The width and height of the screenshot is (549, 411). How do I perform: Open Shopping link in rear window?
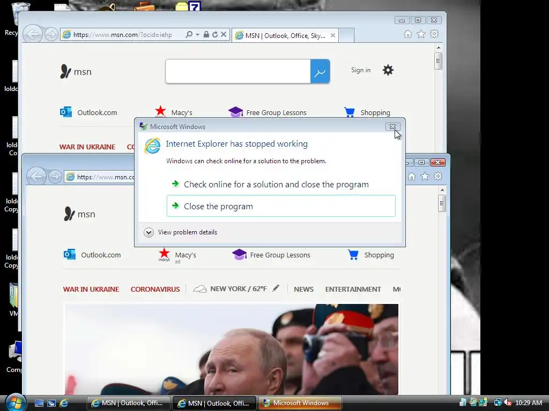point(367,112)
